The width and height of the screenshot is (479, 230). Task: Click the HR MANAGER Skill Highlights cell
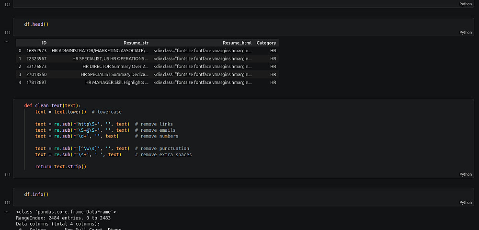click(x=117, y=82)
